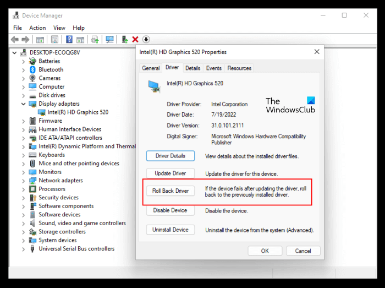Click the Properties toolbar icon
Image resolution: width=385 pixels, height=288 pixels.
55,39
